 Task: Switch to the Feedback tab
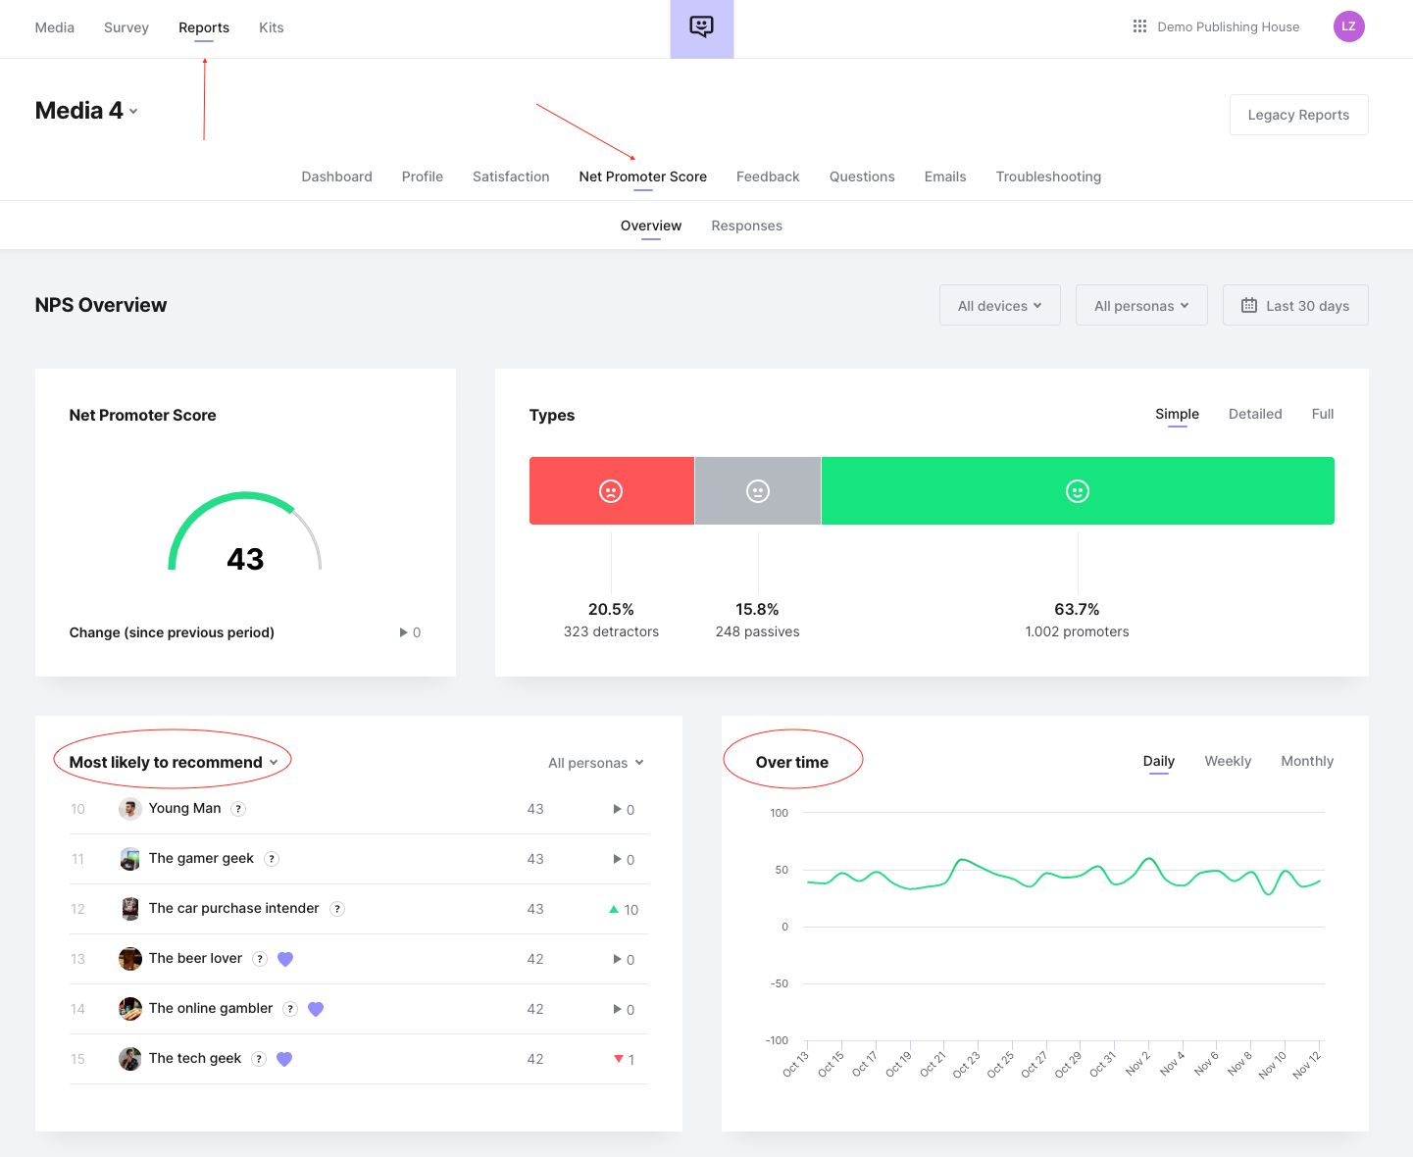[x=768, y=176]
